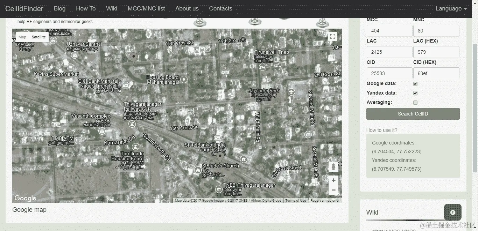The height and width of the screenshot is (231, 478).
Task: Click ICICI Bank place icon
Action: (x=125, y=85)
